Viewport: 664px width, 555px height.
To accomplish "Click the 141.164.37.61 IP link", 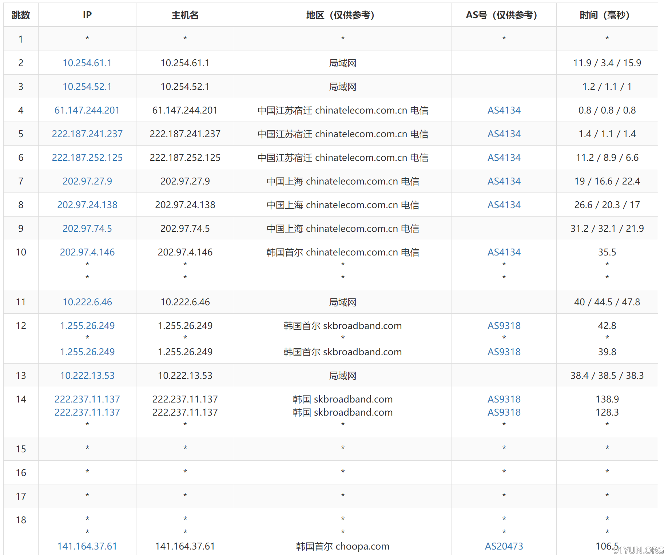I will pos(87,546).
